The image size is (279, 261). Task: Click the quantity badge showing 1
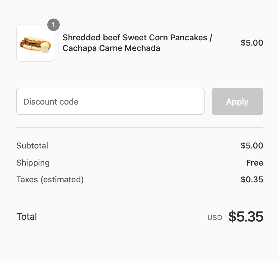pos(53,25)
